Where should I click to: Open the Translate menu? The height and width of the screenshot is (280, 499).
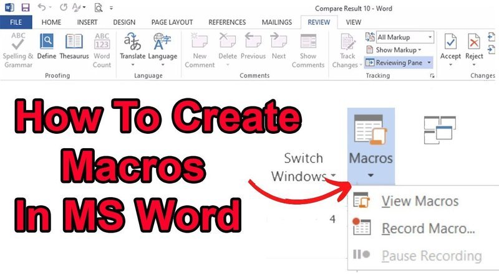pos(132,50)
